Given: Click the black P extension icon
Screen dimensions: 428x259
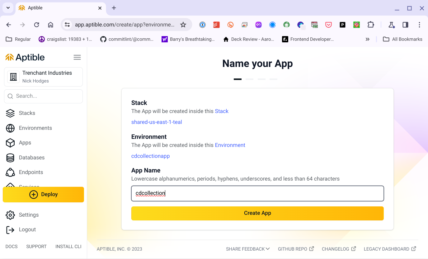Looking at the screenshot, I should tap(342, 25).
